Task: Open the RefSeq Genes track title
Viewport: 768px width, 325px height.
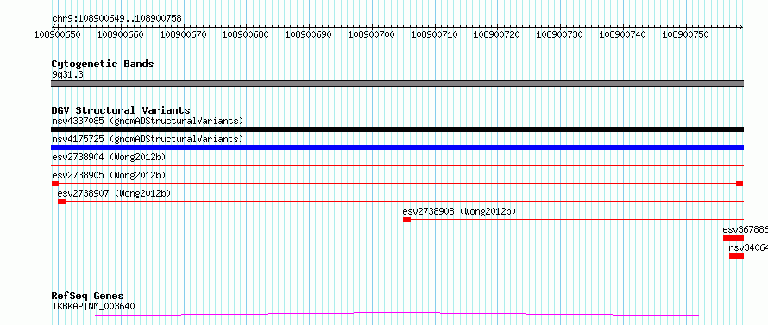Action: 88,297
